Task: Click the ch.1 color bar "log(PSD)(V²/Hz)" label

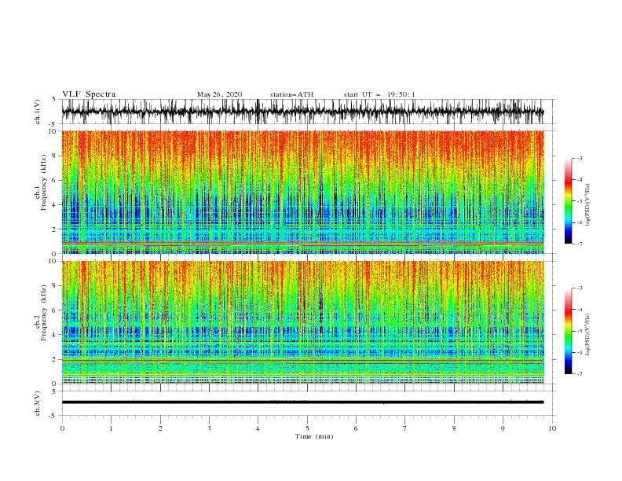Action: point(587,205)
